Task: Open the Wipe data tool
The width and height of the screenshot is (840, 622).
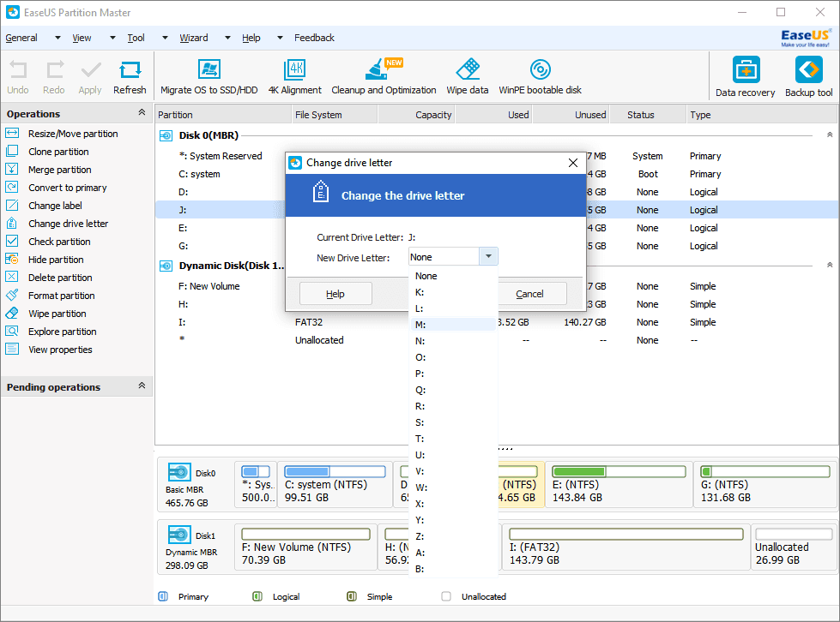Action: click(x=467, y=77)
